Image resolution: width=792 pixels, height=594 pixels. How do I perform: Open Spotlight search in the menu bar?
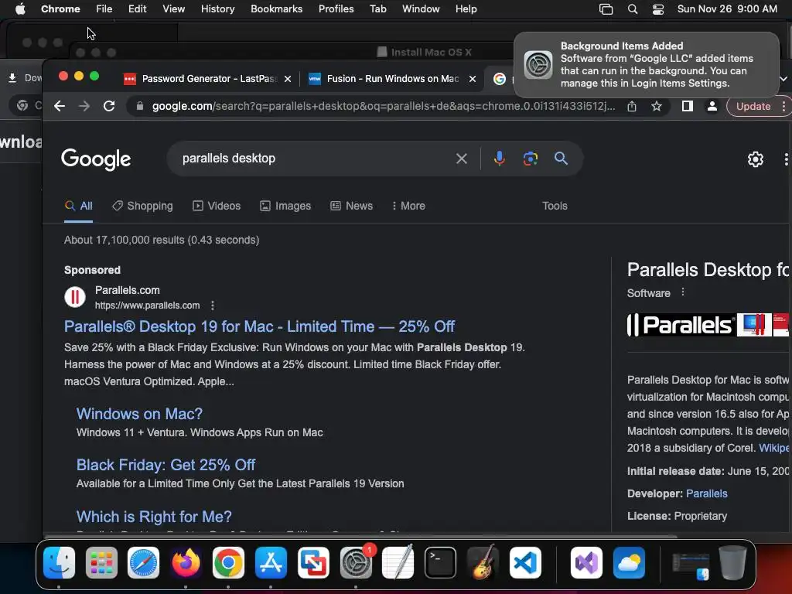tap(633, 9)
